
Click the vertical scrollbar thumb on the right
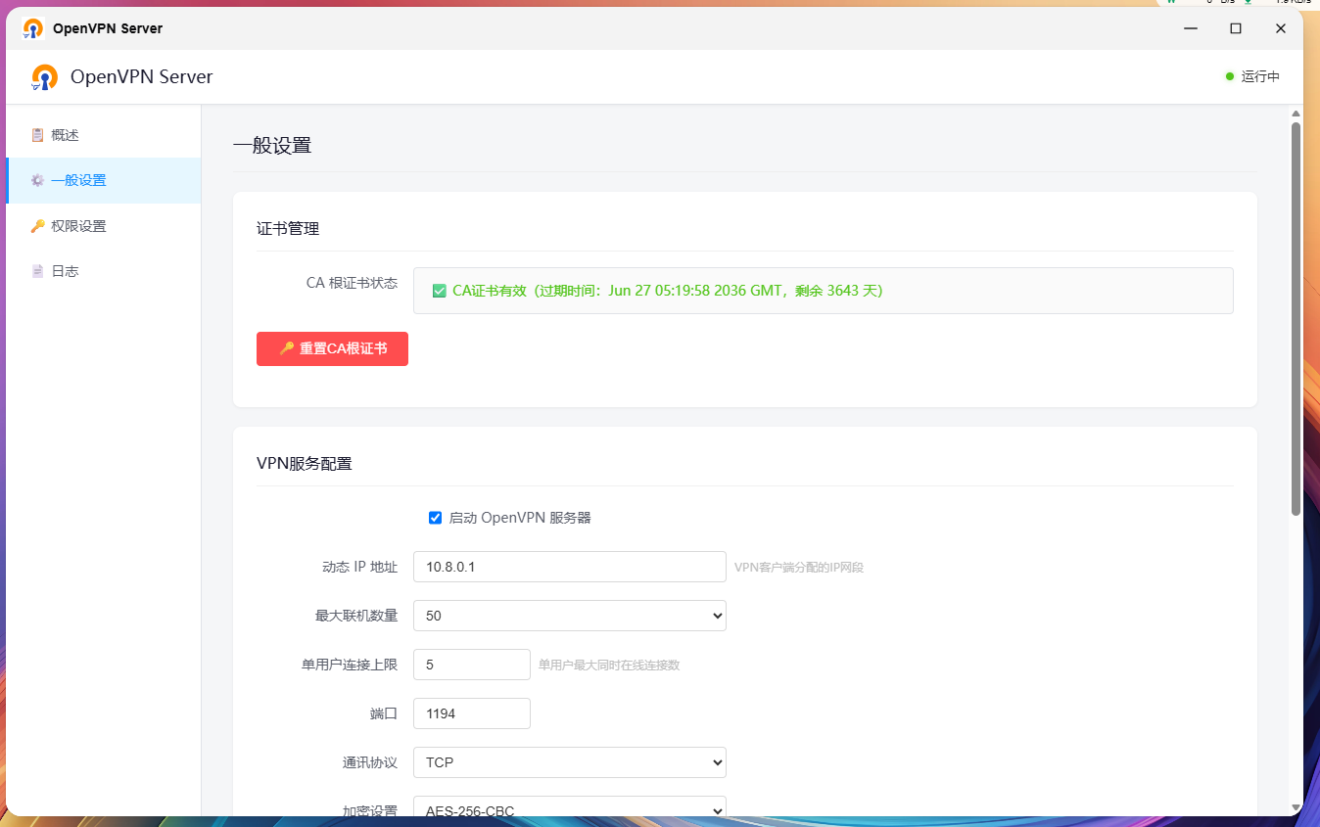coord(1296,318)
